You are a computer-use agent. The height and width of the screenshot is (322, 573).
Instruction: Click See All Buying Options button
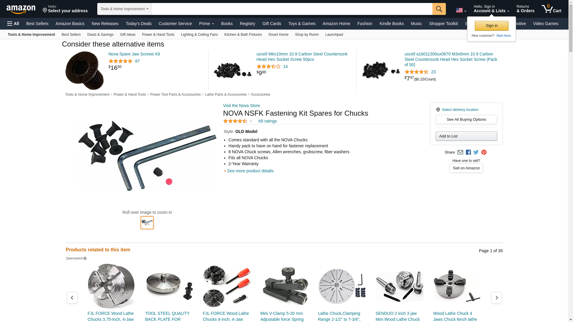(466, 120)
